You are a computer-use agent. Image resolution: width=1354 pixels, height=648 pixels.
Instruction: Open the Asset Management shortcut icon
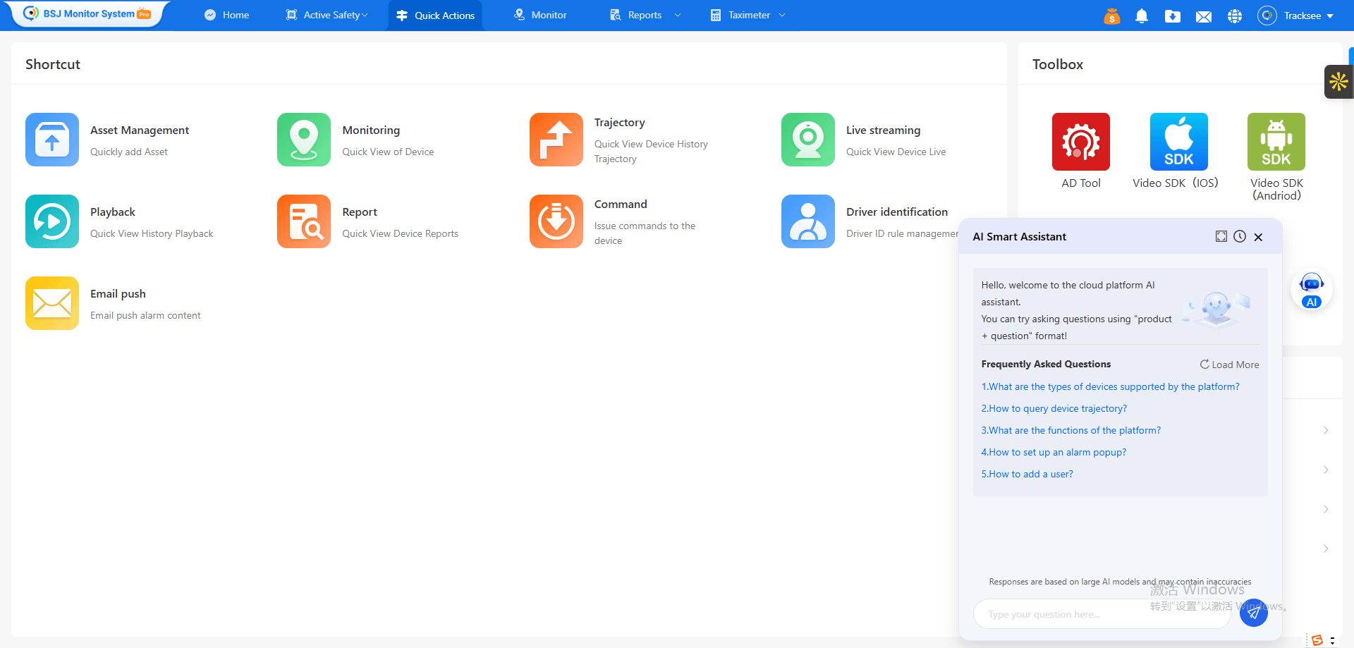click(52, 140)
